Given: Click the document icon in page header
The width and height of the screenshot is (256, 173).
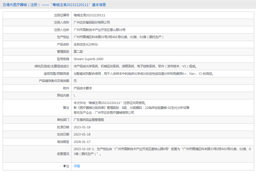Looking at the screenshot, I should (x=4, y=5).
